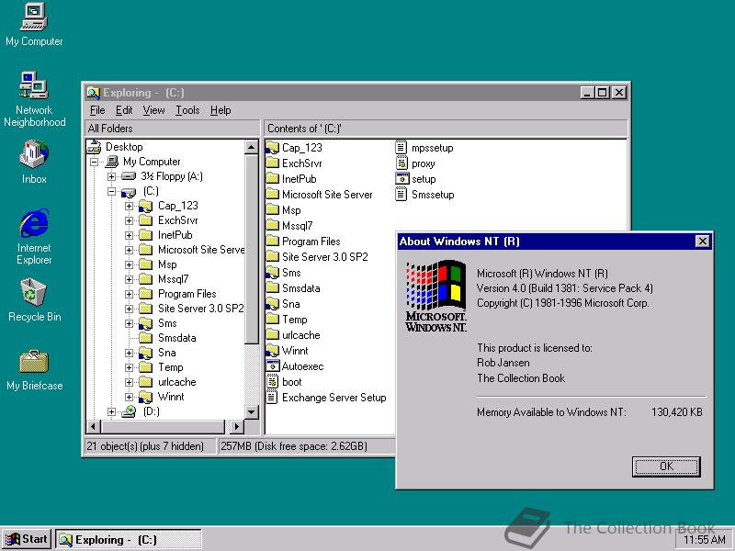The width and height of the screenshot is (735, 551).
Task: Click the Mssql7 folder icon in contents pane
Action: pos(272,226)
